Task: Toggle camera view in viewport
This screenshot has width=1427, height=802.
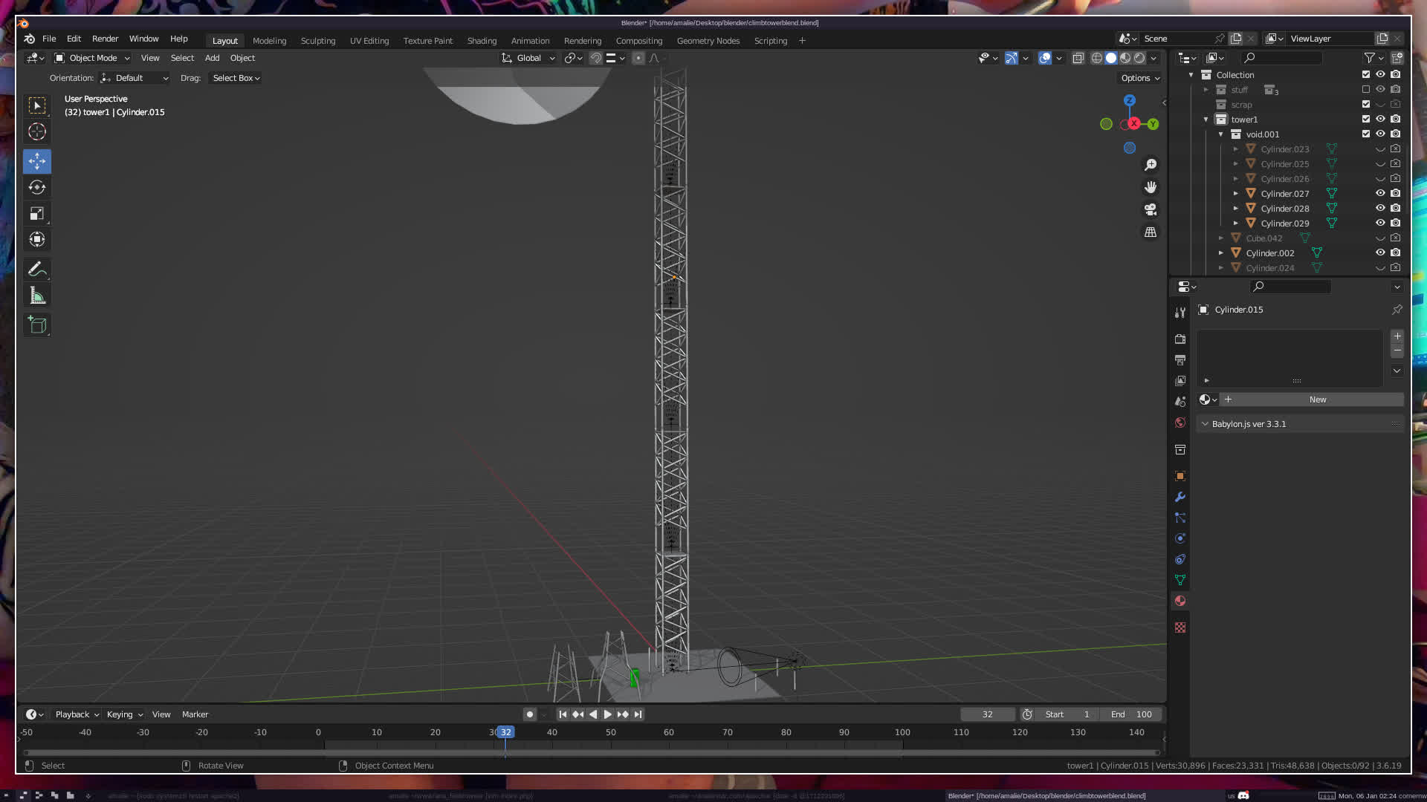Action: pos(1151,209)
